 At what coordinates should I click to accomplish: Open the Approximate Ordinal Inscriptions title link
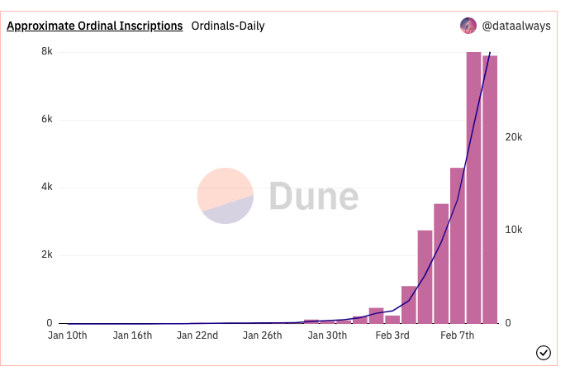coord(95,26)
